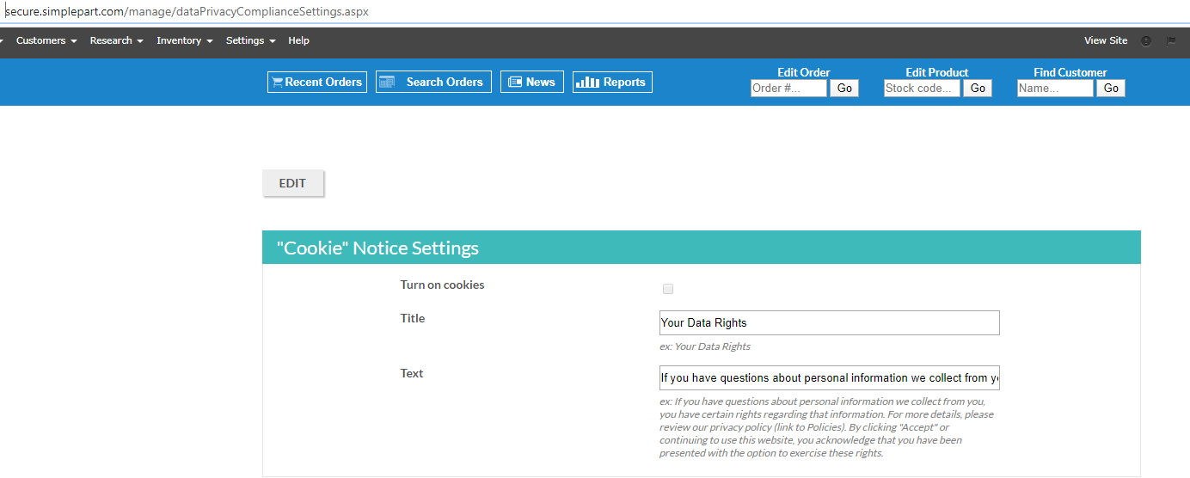This screenshot has height=478, width=1190.
Task: Click the flag icon in top bar
Action: point(1171,40)
